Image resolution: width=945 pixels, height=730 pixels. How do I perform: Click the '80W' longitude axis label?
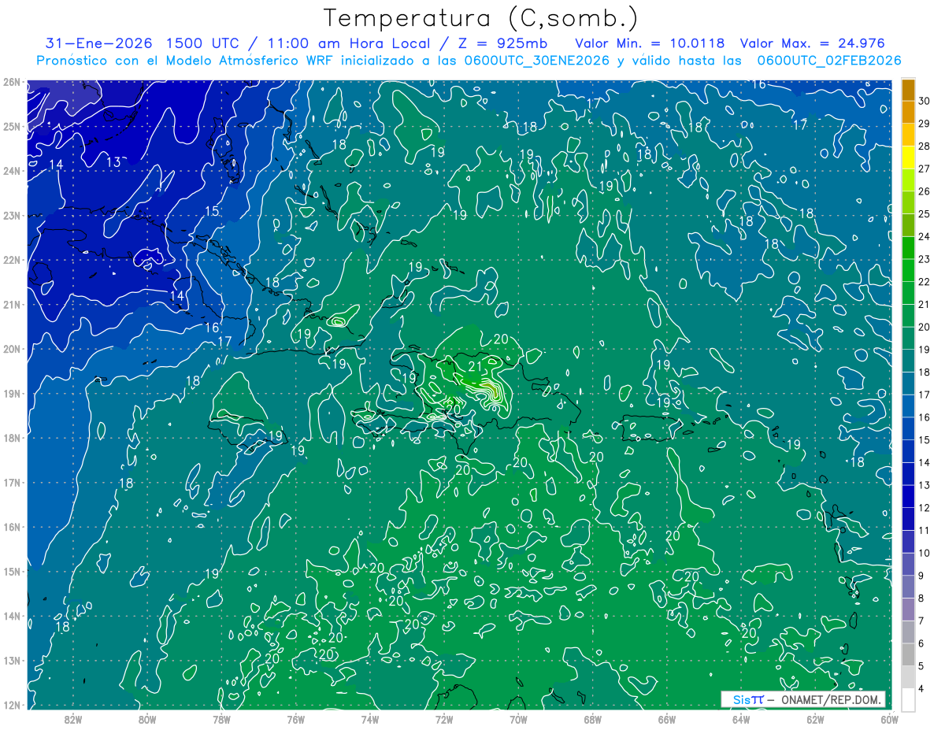tap(147, 719)
